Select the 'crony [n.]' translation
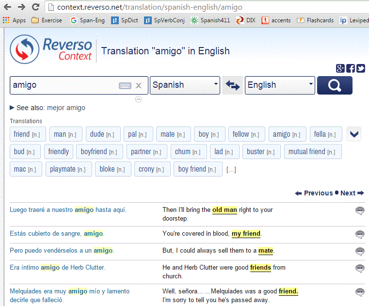 [x=152, y=169]
